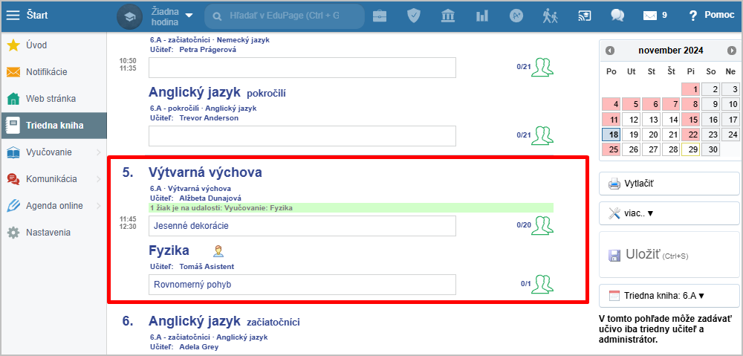743x356 pixels.
Task: Open the chat bubbles icon
Action: (617, 16)
